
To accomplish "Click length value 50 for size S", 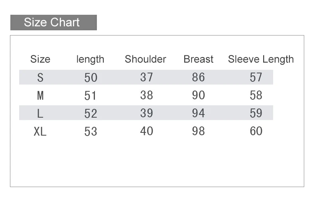I will (x=91, y=77).
